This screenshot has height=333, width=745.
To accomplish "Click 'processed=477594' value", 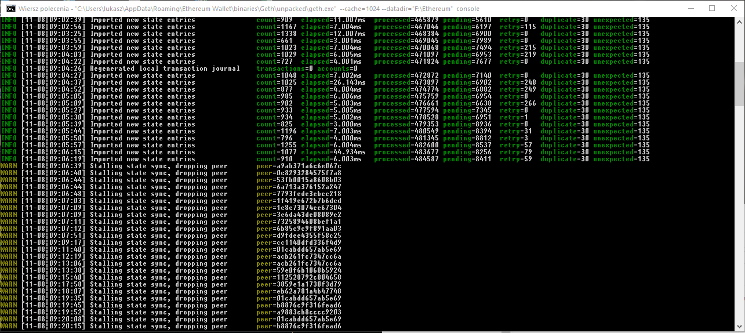I will pyautogui.click(x=406, y=110).
